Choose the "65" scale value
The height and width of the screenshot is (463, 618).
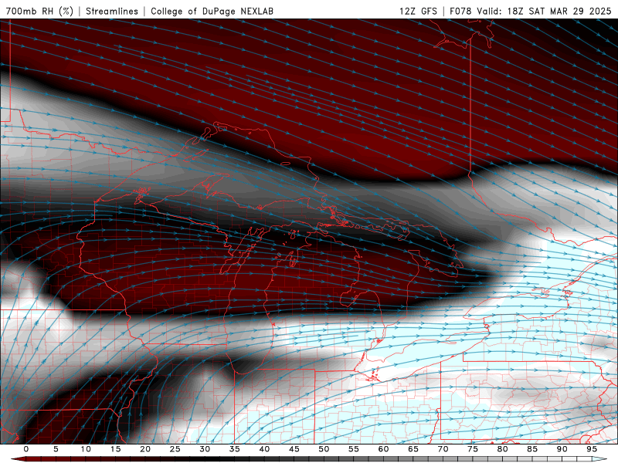click(x=413, y=449)
